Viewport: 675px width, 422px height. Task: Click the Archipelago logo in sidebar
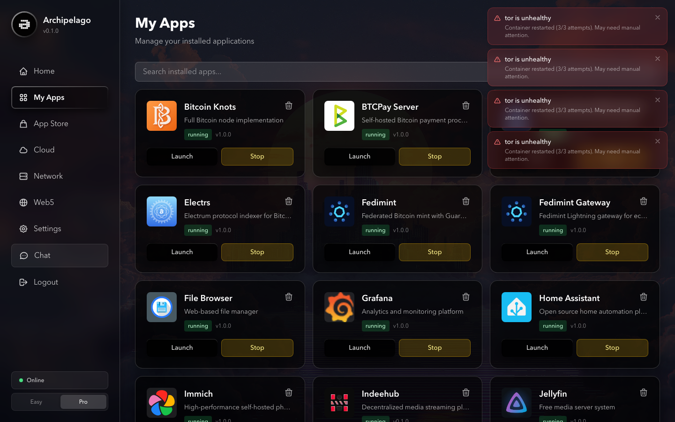click(x=24, y=24)
